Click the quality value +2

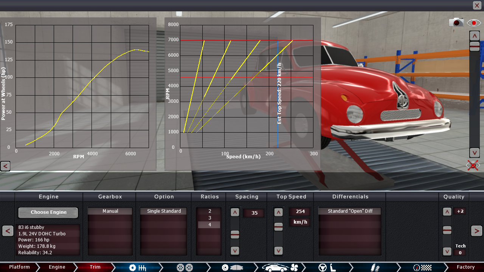tap(460, 212)
